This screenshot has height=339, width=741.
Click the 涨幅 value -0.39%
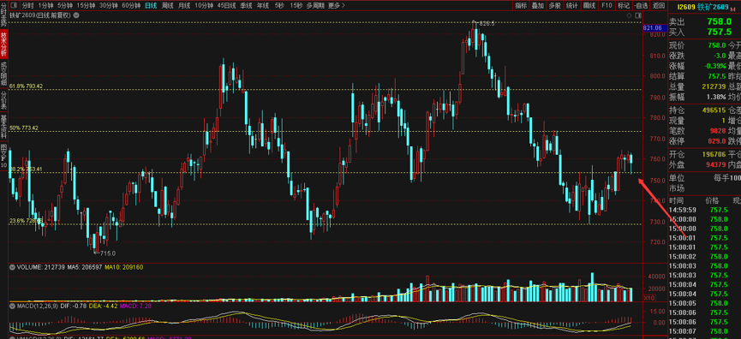coord(715,66)
